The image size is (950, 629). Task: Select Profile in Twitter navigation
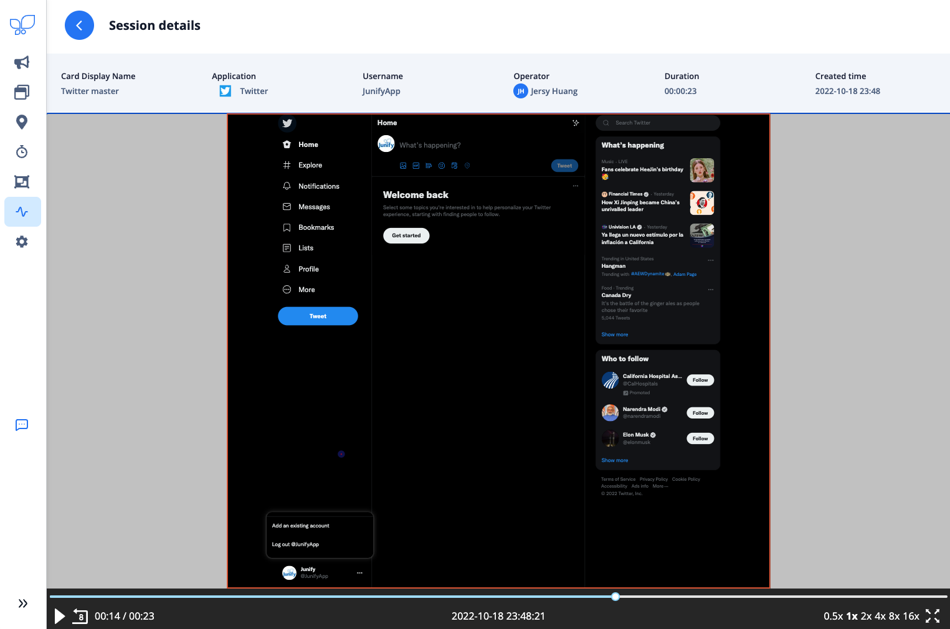click(x=301, y=269)
